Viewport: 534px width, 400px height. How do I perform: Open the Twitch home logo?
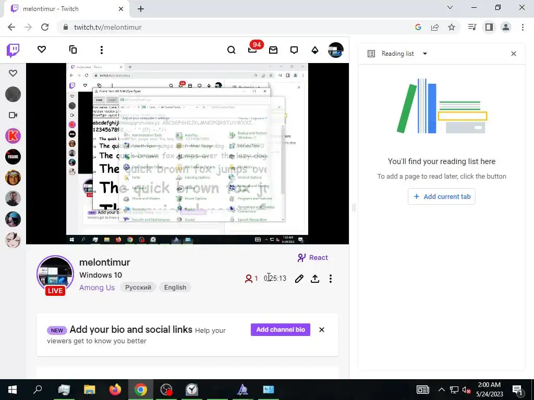(x=13, y=51)
